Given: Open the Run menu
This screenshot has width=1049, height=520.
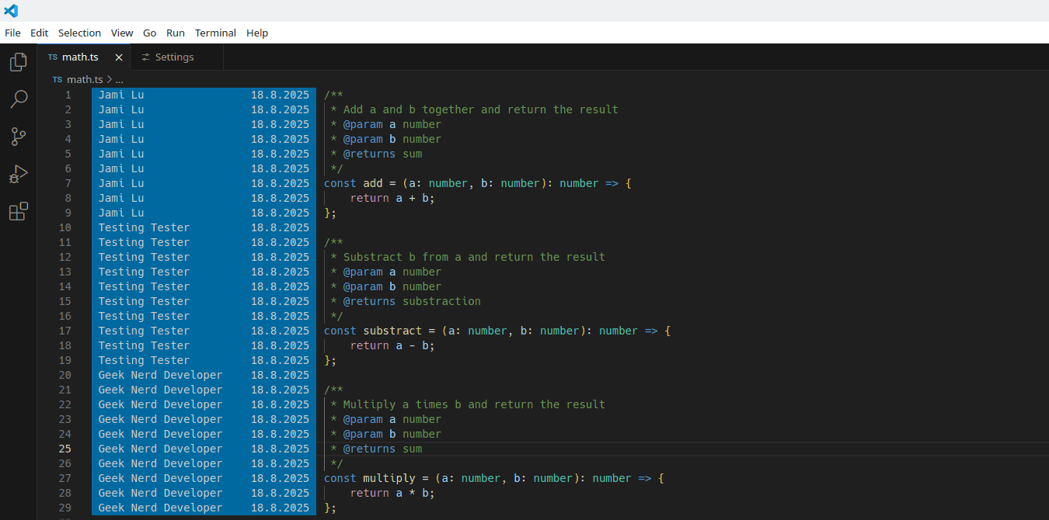Looking at the screenshot, I should (176, 33).
